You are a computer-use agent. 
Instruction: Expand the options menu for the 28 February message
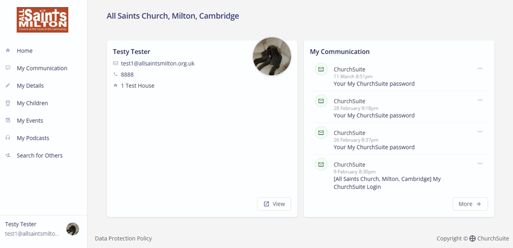(x=480, y=100)
